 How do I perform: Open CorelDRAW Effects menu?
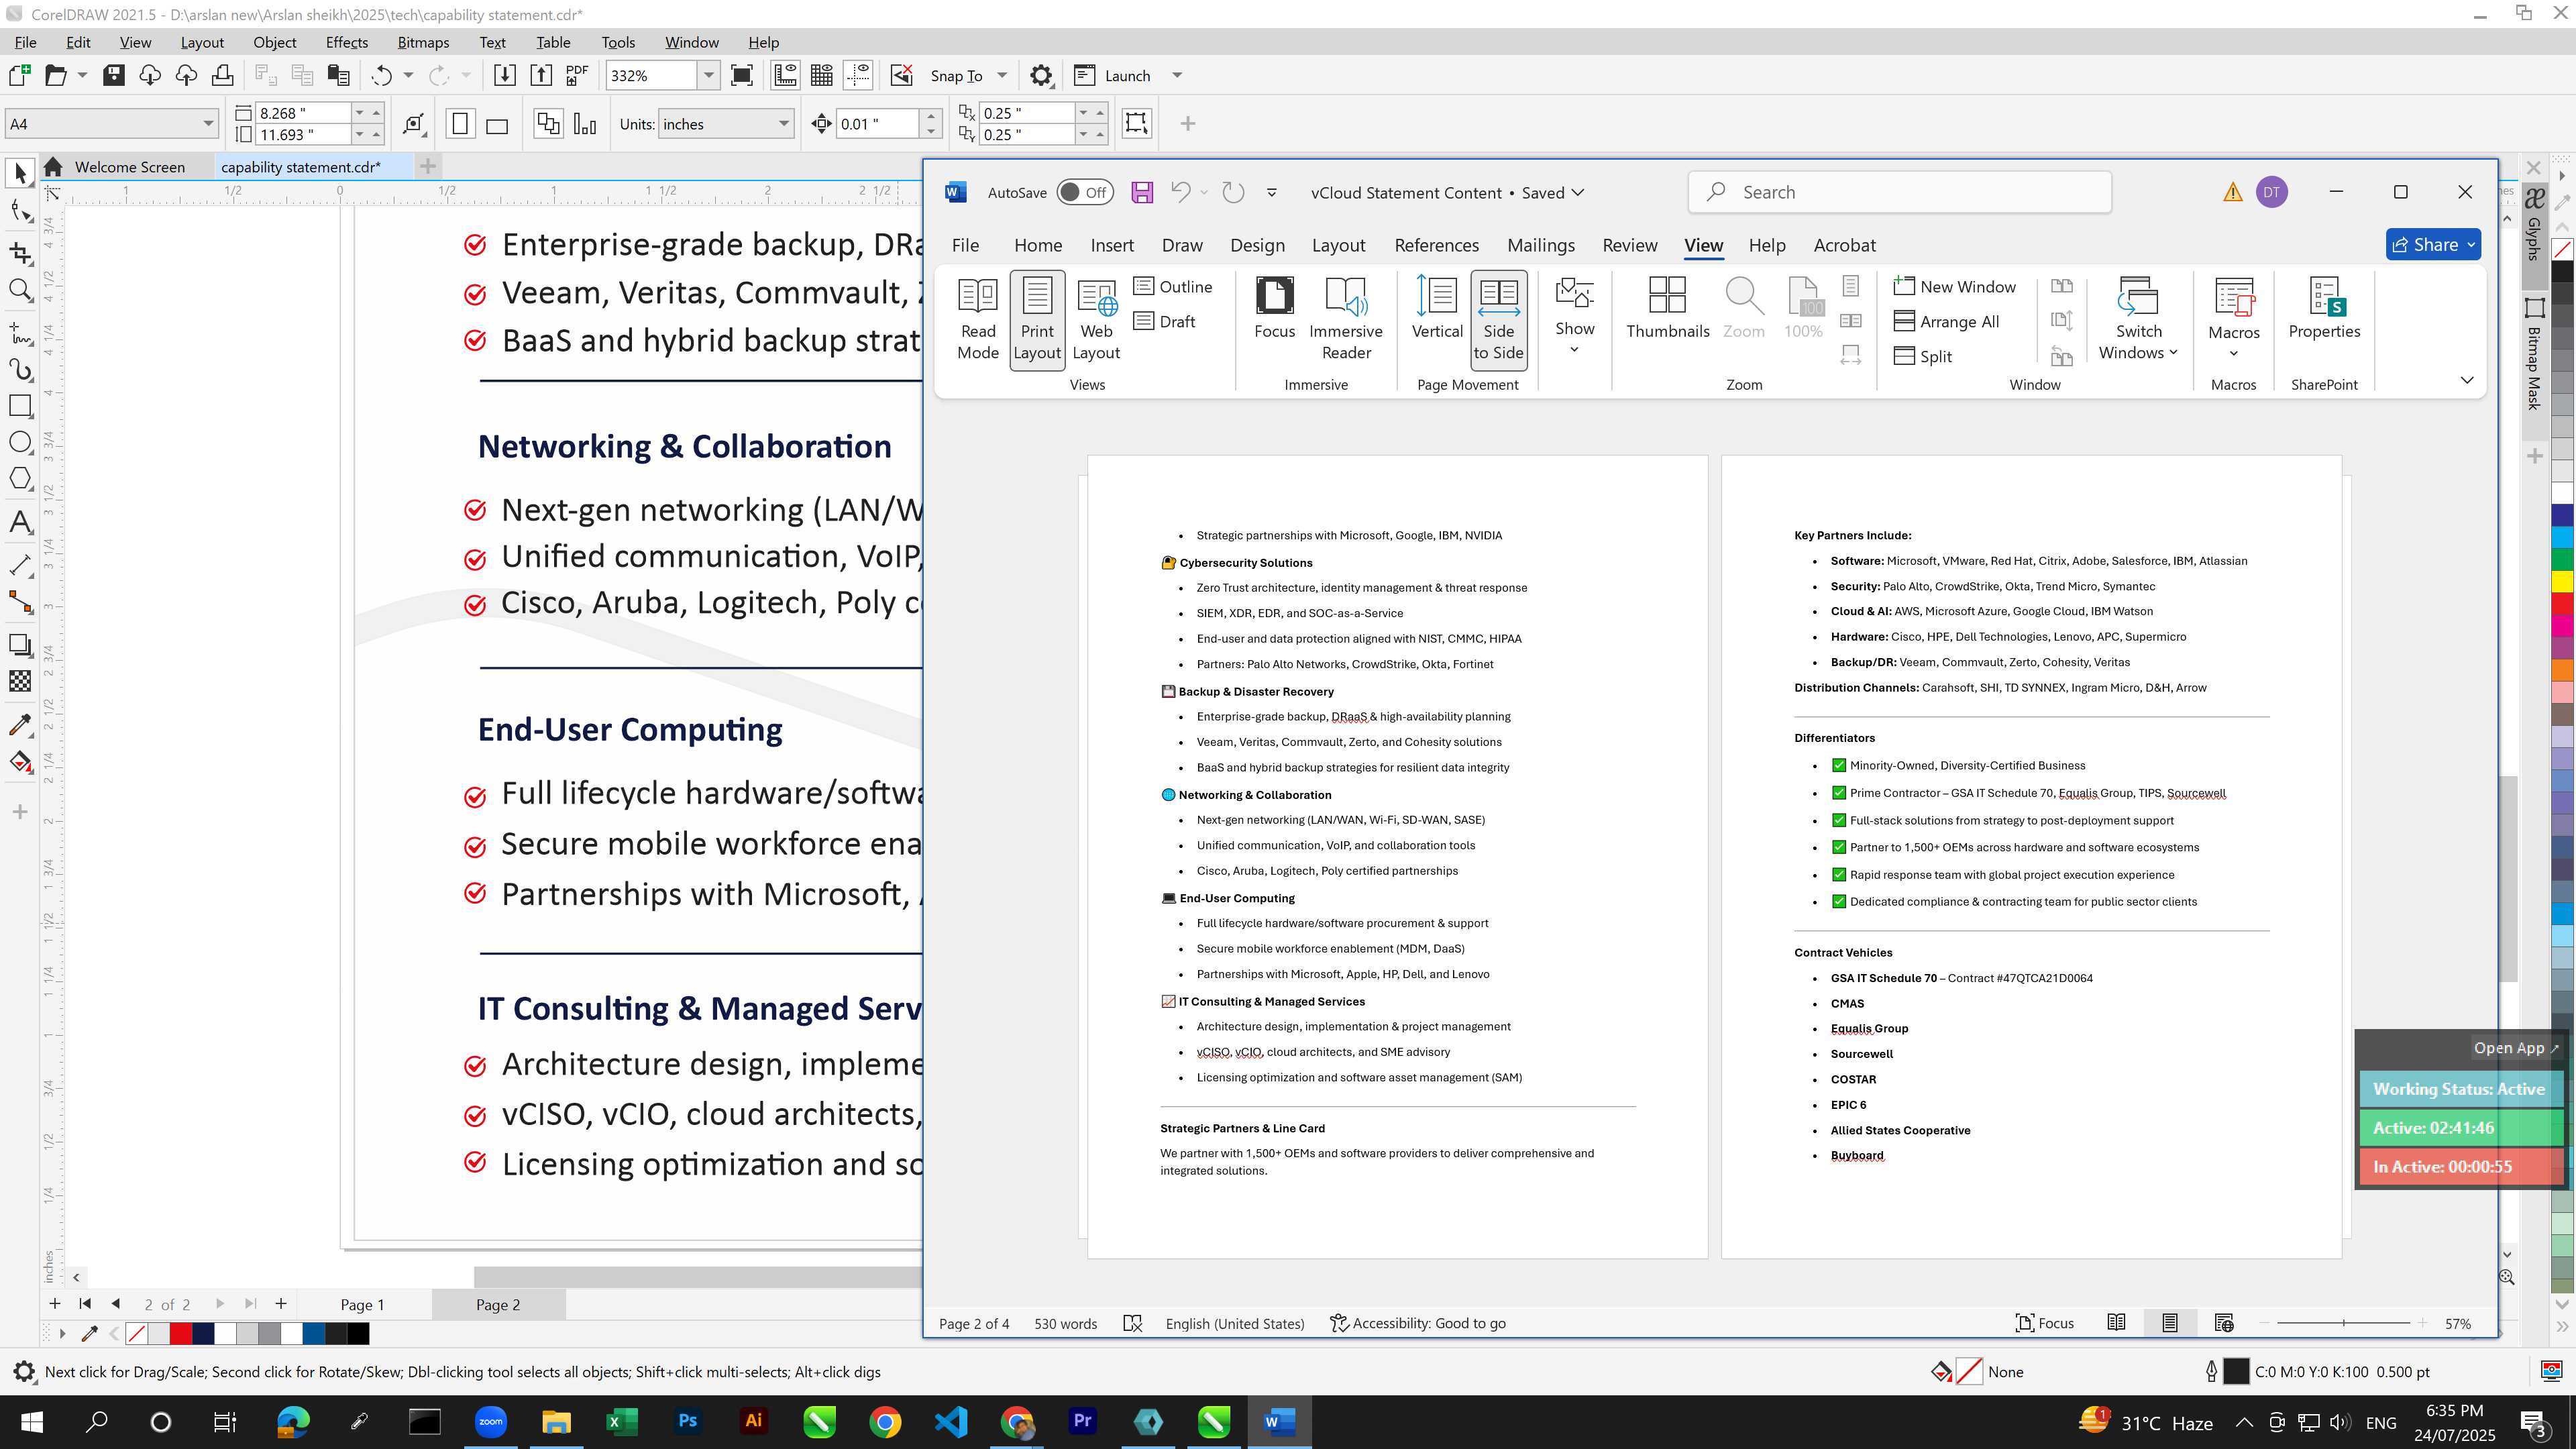346,42
